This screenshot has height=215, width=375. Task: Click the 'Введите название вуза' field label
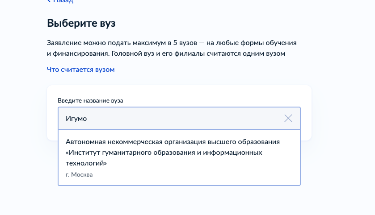point(90,100)
